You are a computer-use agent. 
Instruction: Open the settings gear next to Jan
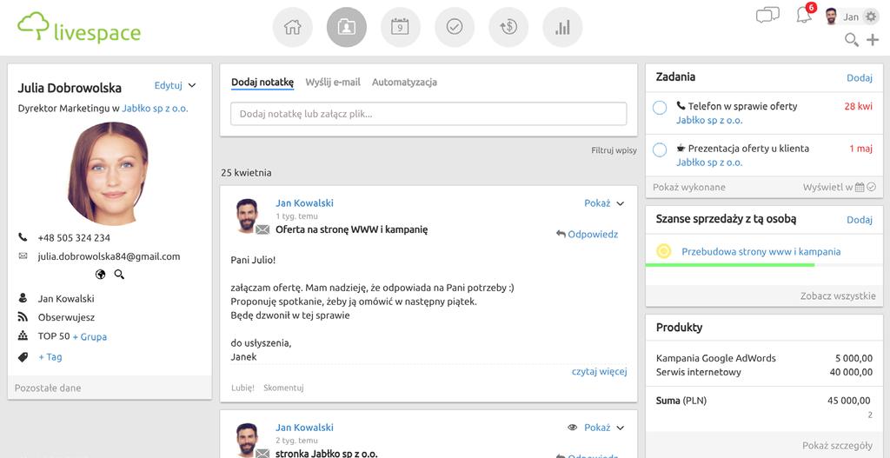[x=871, y=17]
